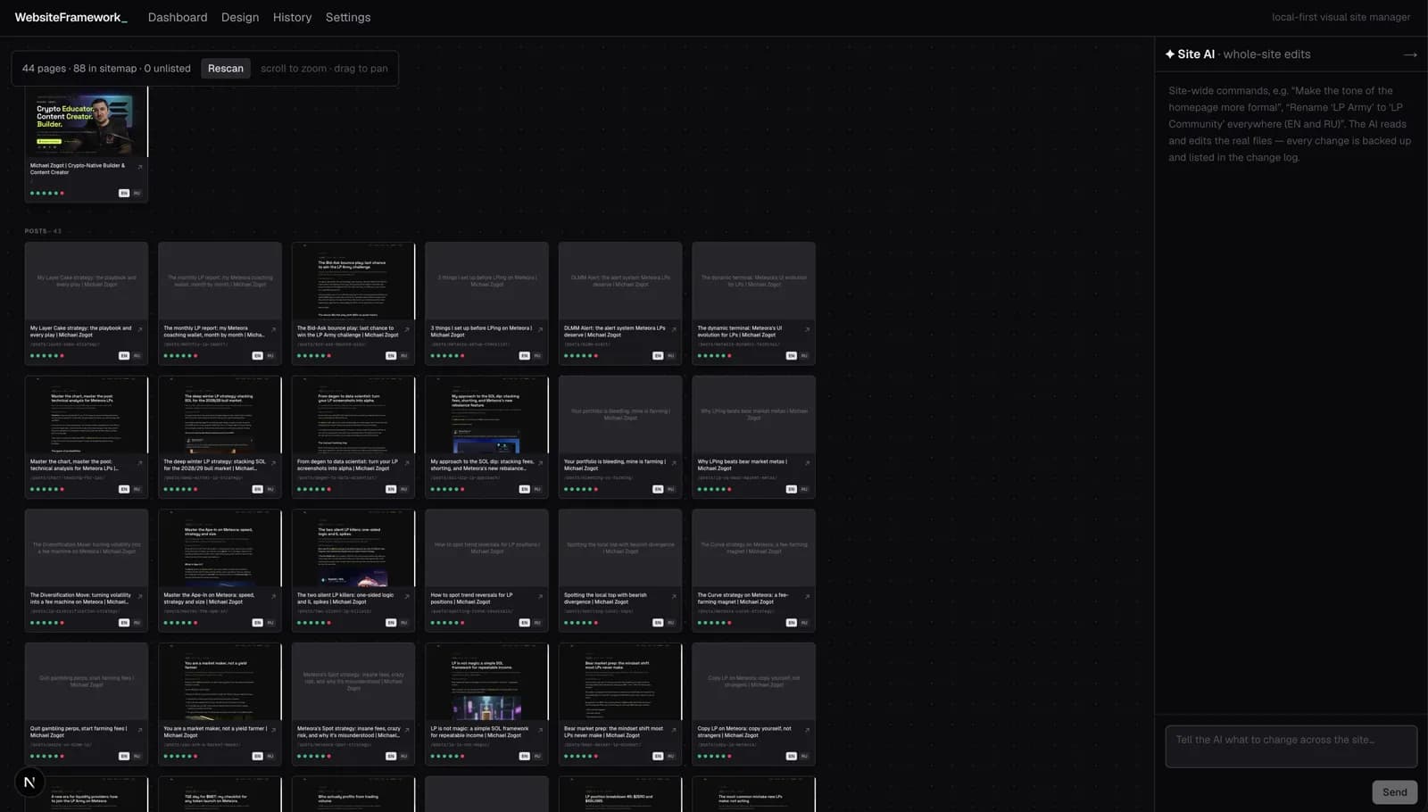Open external link on DLMM Alert card

coord(674,329)
